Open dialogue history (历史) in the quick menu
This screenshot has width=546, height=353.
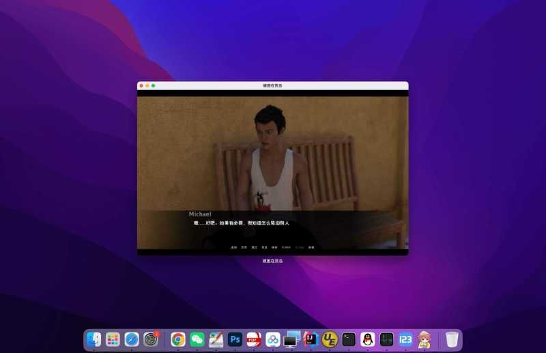(x=244, y=247)
